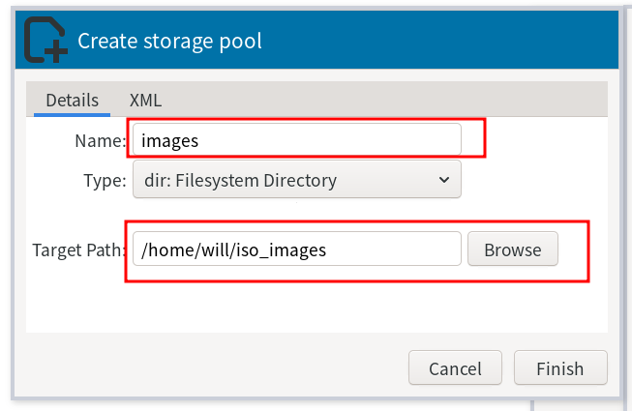Click the chevron arrow on Type selector
Screen dimensions: 632x411
[x=444, y=180]
